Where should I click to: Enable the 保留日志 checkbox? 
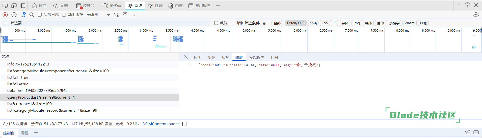(40, 15)
